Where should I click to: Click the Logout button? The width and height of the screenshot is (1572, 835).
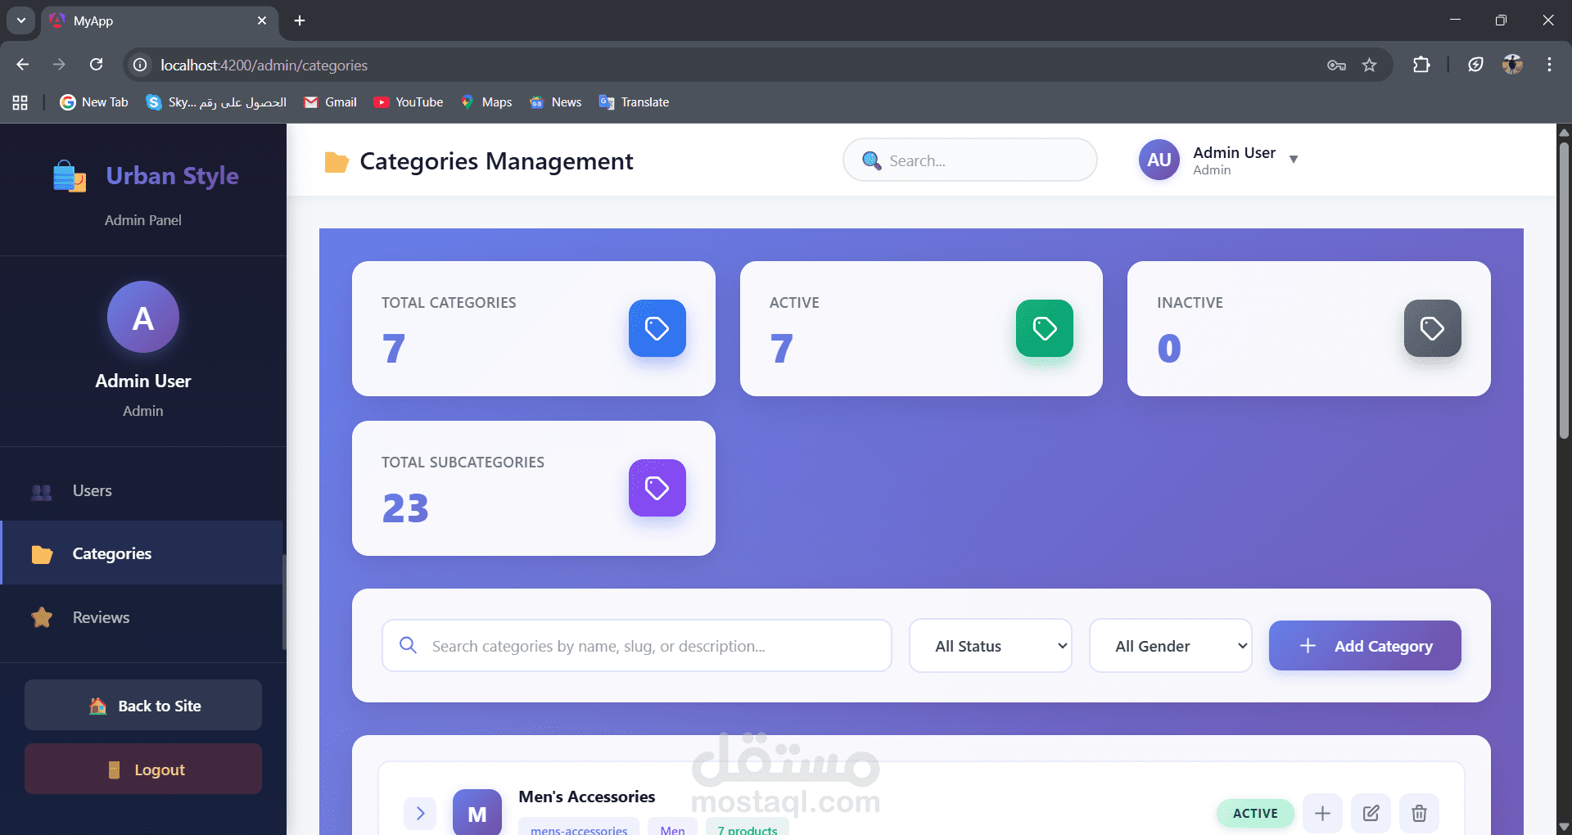[143, 769]
